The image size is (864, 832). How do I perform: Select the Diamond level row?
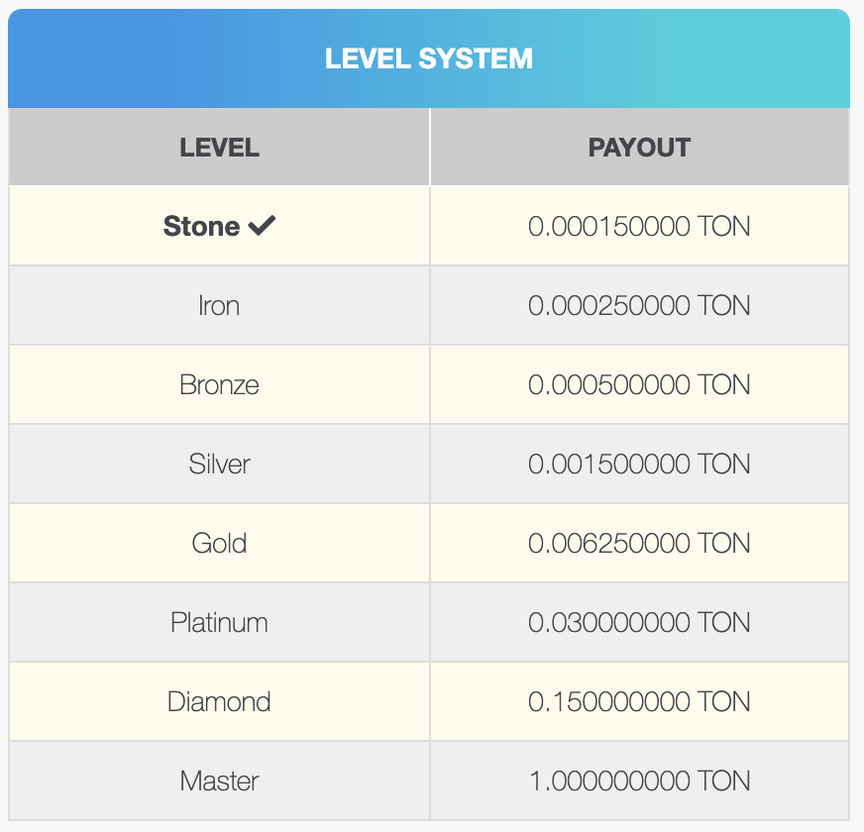coord(219,701)
